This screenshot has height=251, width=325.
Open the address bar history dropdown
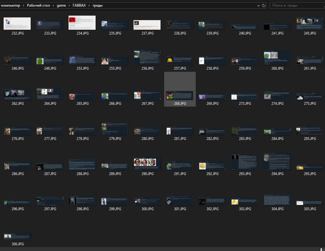(x=259, y=5)
